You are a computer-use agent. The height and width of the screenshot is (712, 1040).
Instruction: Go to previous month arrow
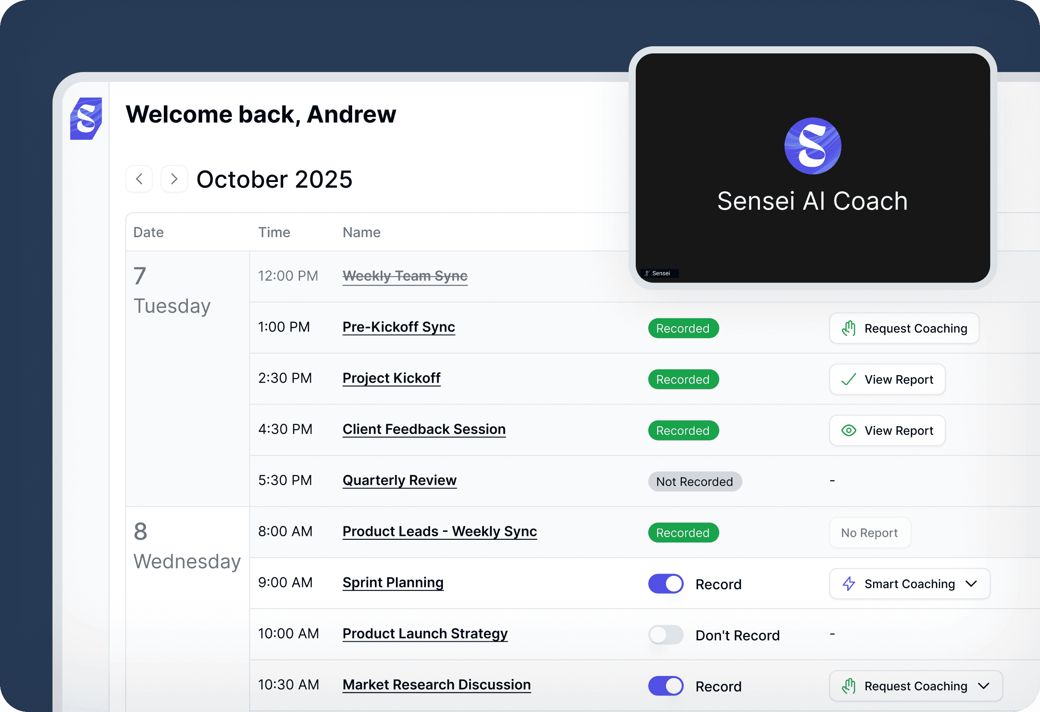(x=139, y=179)
